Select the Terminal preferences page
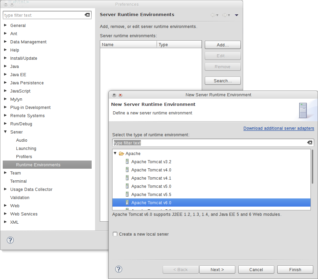Screen dimensions: 318x279 click(x=18, y=181)
